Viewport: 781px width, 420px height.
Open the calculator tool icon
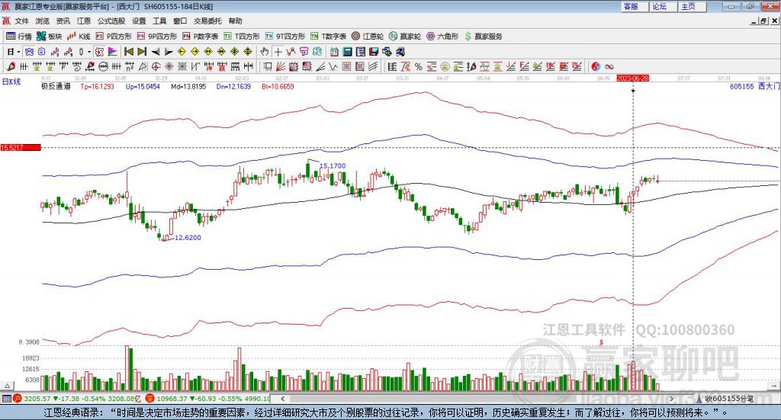[348, 52]
